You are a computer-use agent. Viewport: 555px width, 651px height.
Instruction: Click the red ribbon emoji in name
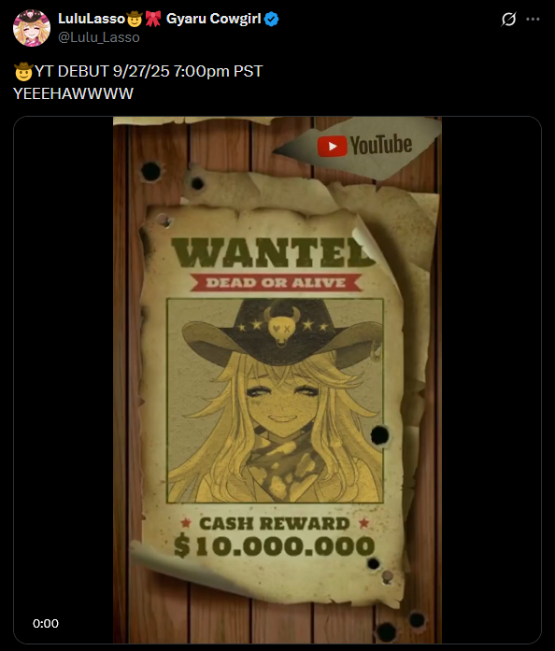(x=153, y=19)
